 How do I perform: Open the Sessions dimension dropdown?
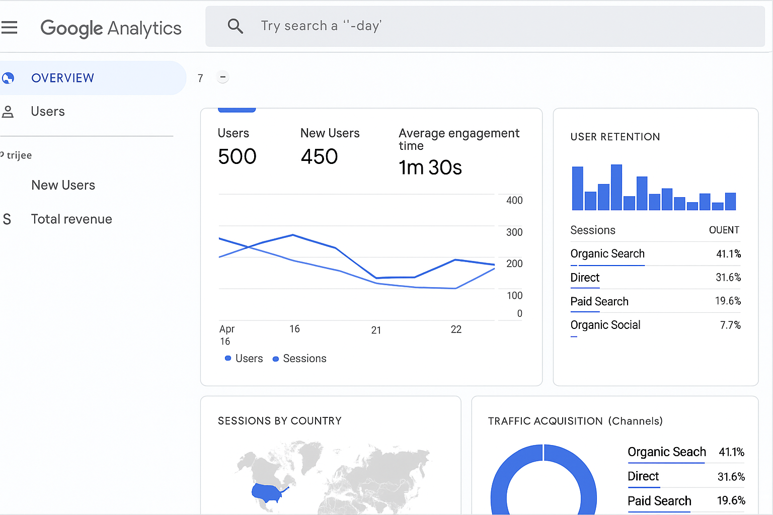(593, 230)
